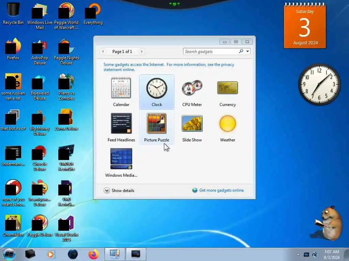Open the privacy statement online link

click(x=169, y=67)
